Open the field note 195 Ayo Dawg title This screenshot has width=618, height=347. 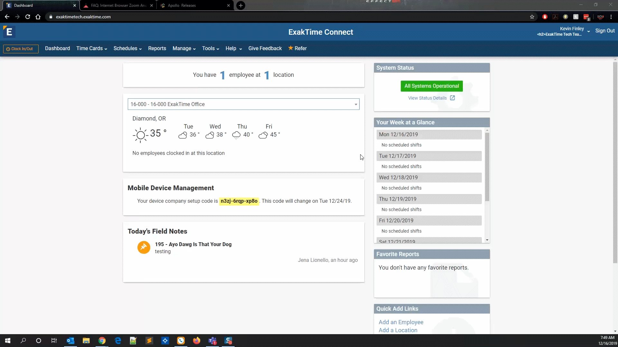click(x=193, y=244)
